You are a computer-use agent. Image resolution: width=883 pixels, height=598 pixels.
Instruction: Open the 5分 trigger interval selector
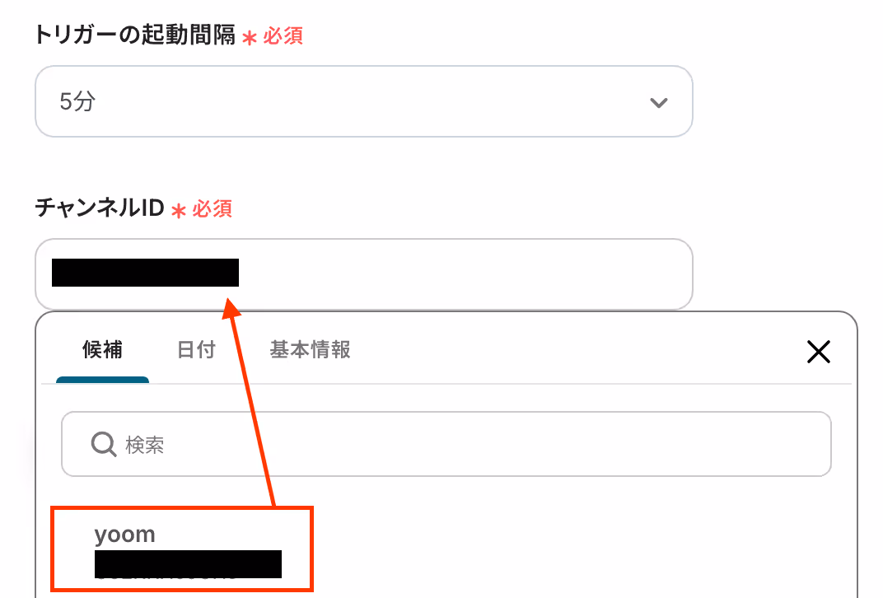click(364, 101)
